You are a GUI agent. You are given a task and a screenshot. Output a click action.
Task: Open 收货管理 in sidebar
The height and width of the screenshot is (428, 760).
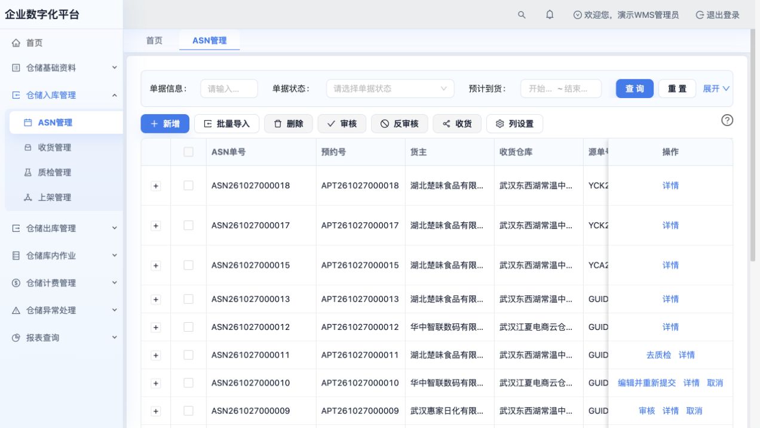[x=63, y=148]
